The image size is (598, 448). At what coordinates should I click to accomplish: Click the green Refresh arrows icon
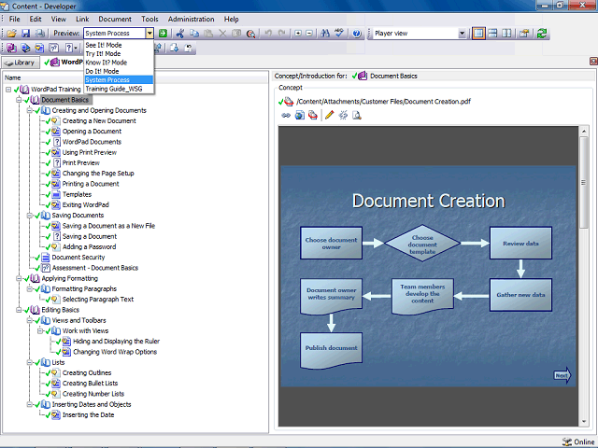542,34
